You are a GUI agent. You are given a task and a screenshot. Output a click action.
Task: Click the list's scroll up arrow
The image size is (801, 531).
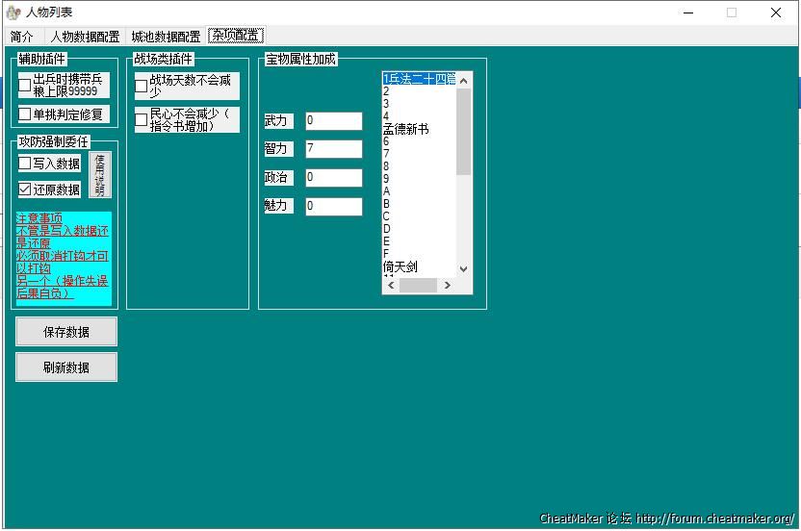point(463,80)
